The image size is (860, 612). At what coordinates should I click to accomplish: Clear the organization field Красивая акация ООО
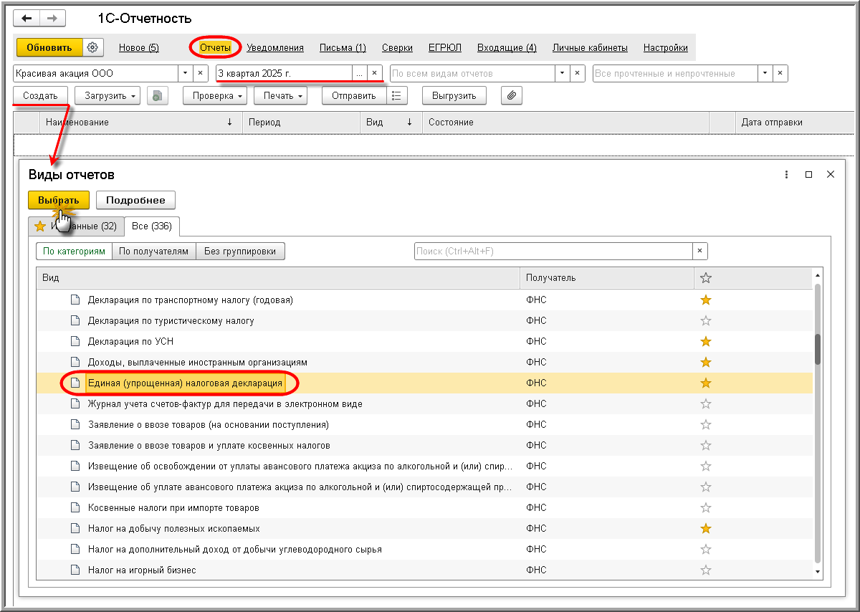click(201, 73)
